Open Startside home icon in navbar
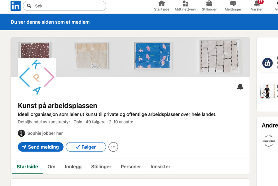278x186 pixels. (162, 4)
